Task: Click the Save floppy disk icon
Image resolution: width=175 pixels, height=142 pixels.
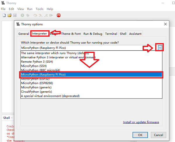Action: 15,15
